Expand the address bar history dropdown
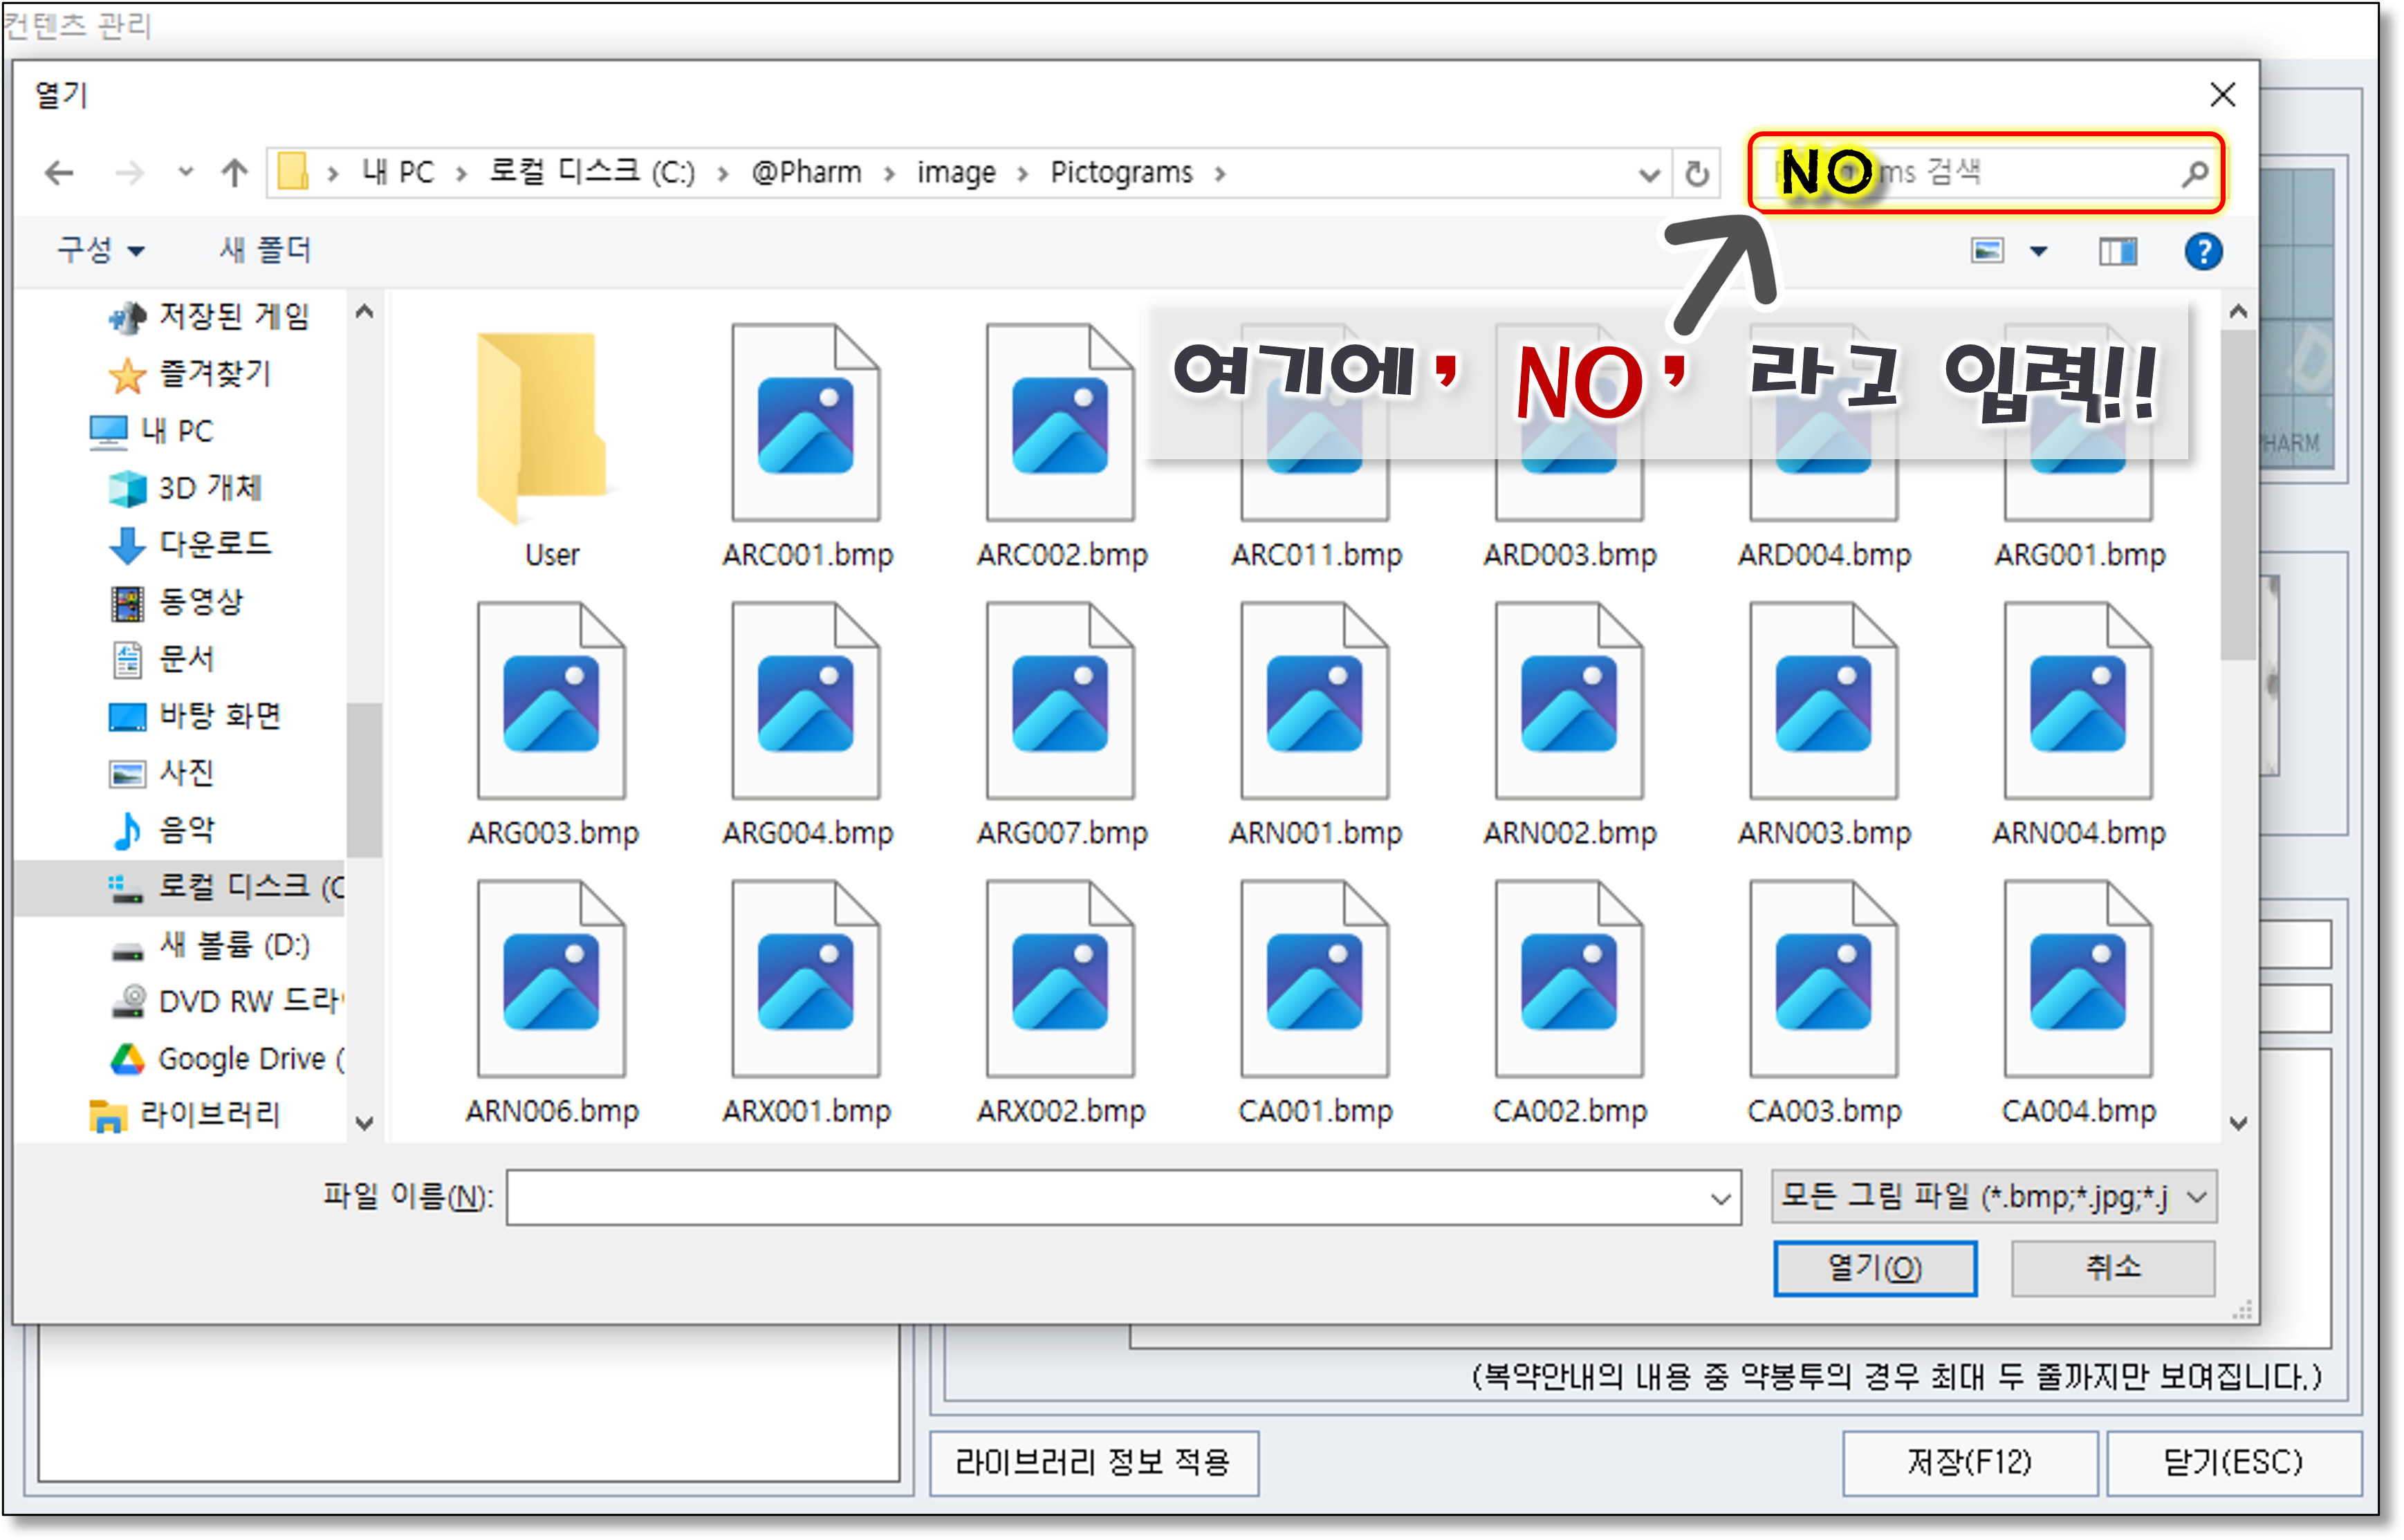The height and width of the screenshot is (1540, 2404). (1649, 175)
